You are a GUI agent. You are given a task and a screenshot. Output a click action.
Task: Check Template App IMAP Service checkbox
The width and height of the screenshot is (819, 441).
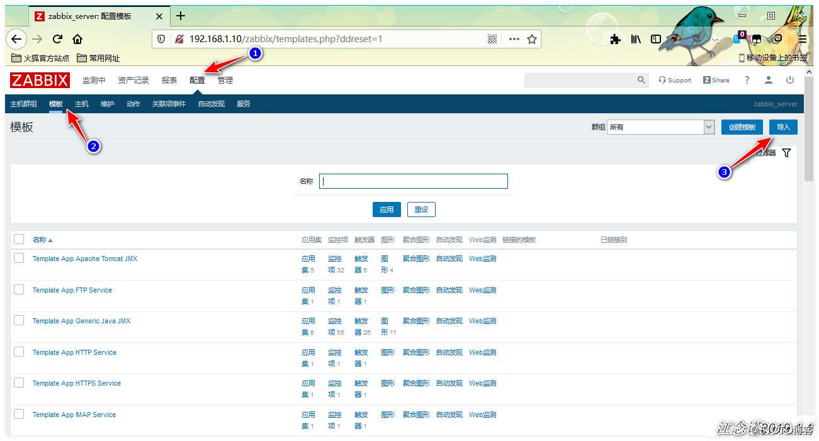pos(19,414)
